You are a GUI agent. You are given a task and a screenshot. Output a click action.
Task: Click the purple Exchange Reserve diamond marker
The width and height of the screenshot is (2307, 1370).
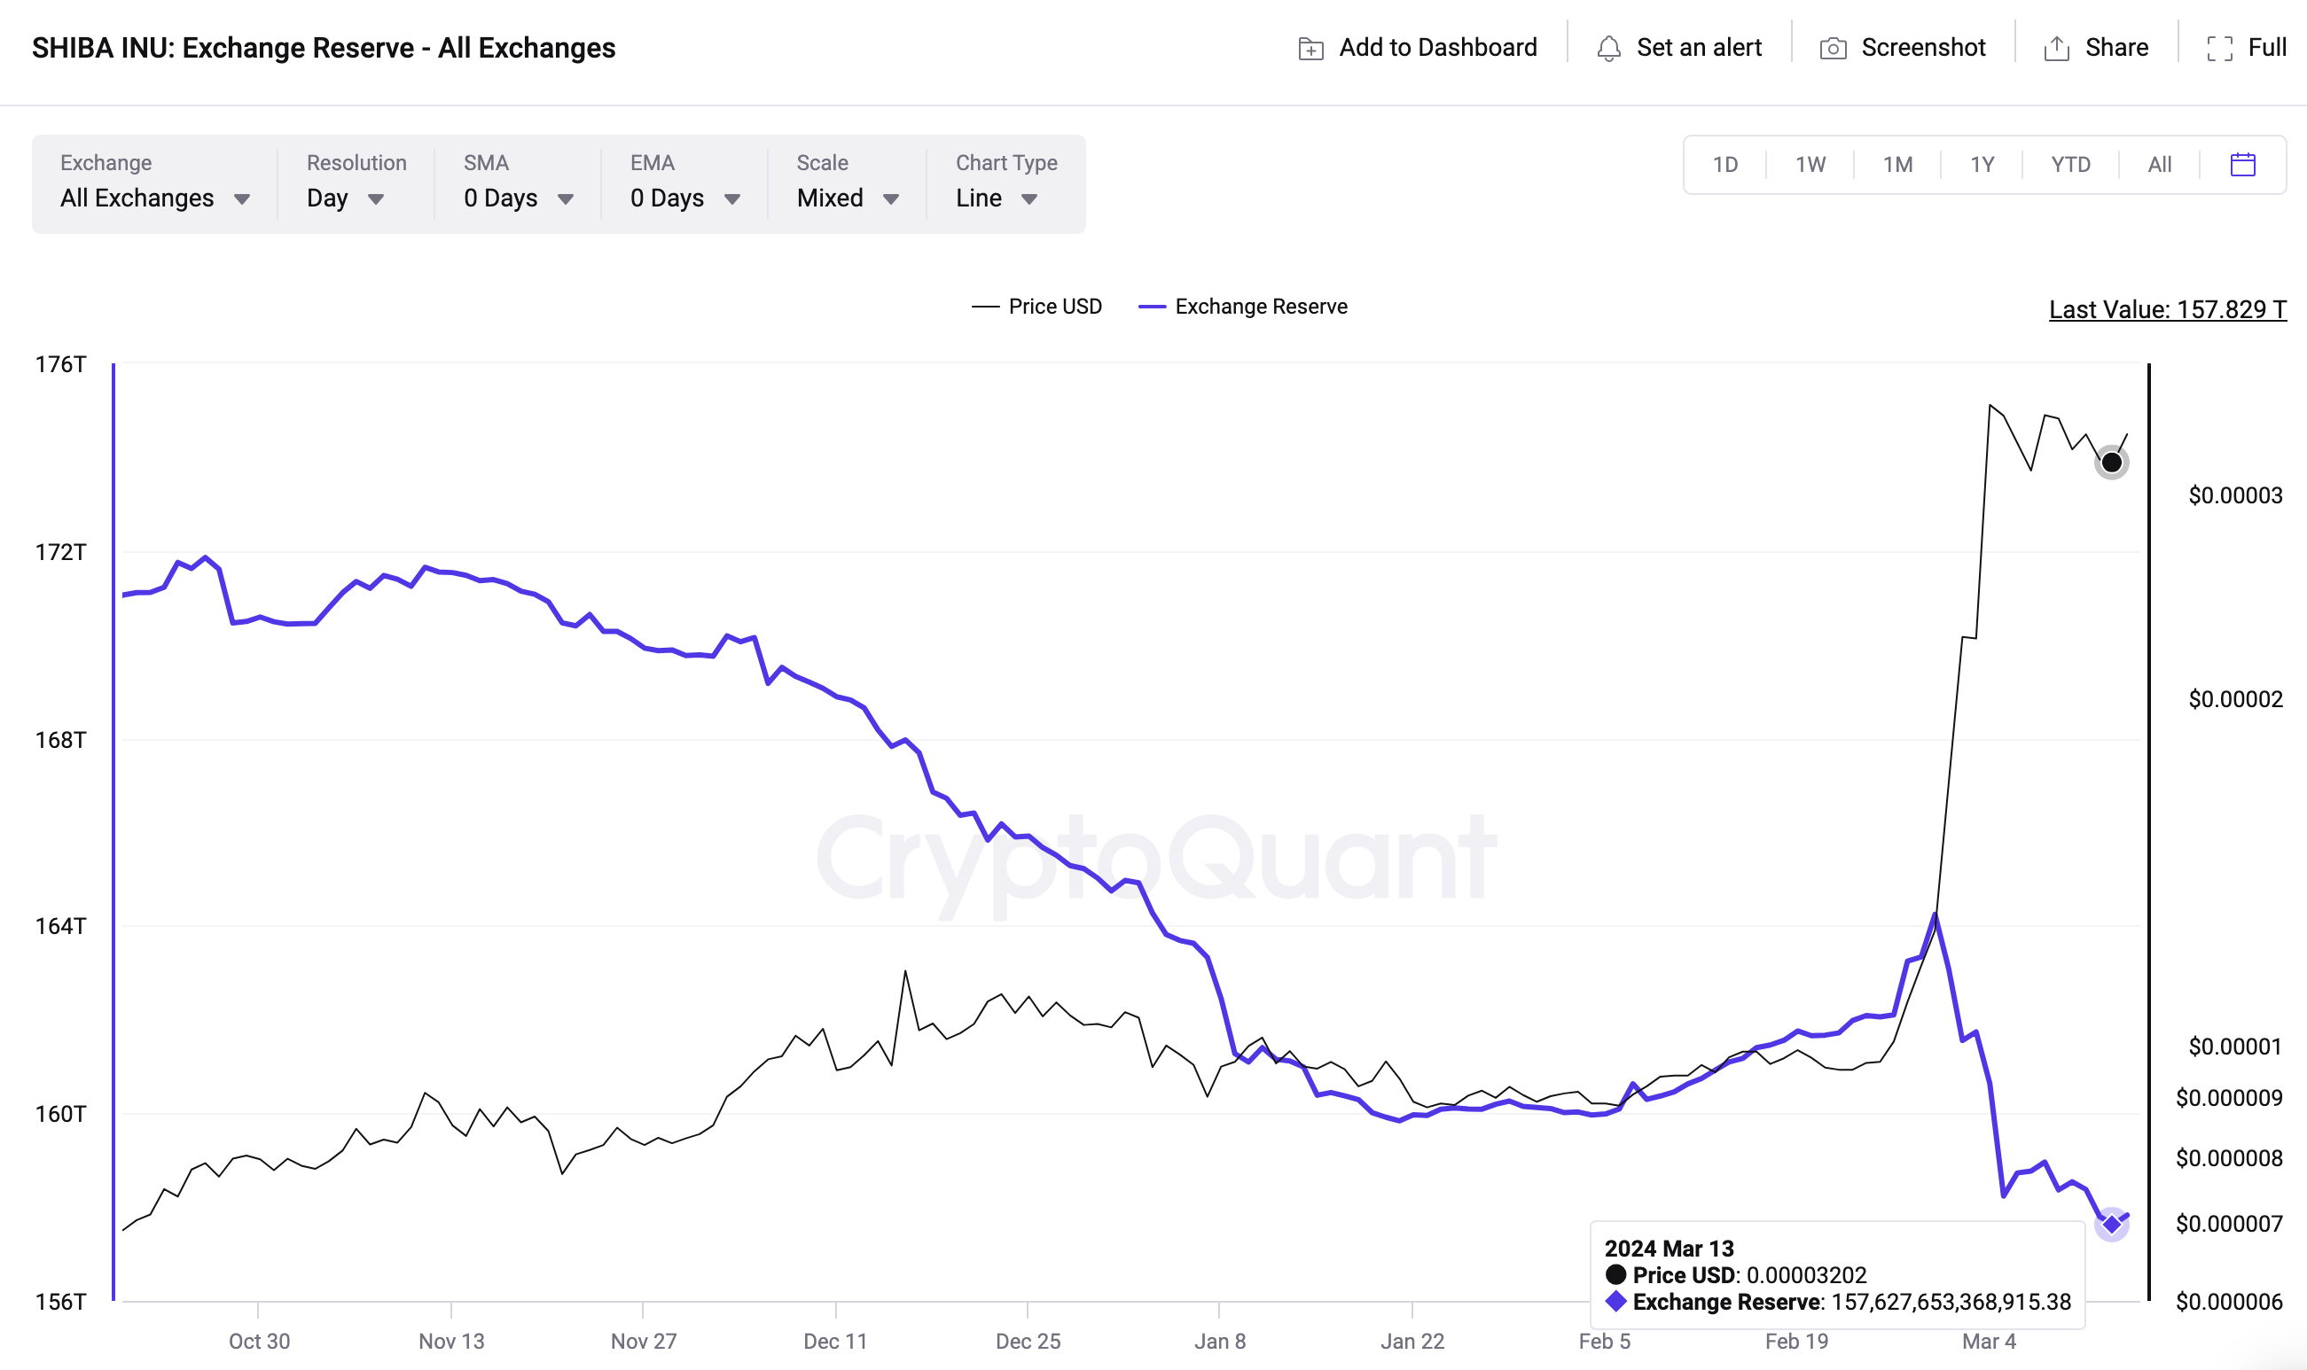(x=2110, y=1224)
